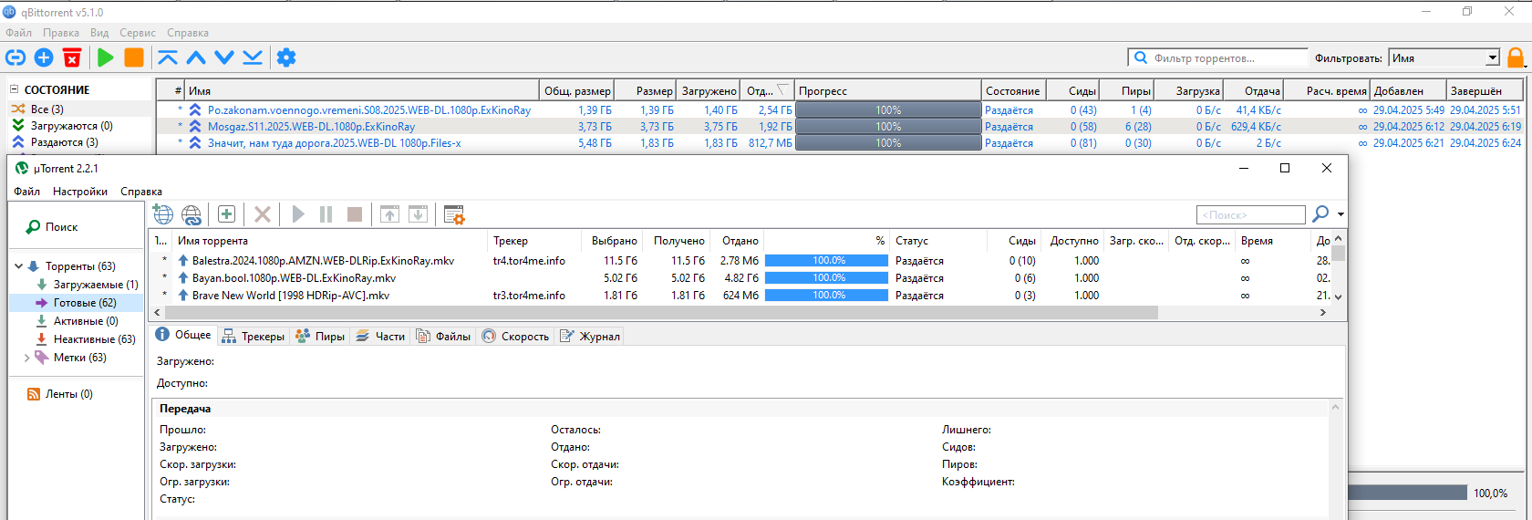Open the Файл menu in qBittorrent
The width and height of the screenshot is (1532, 520).
point(18,33)
